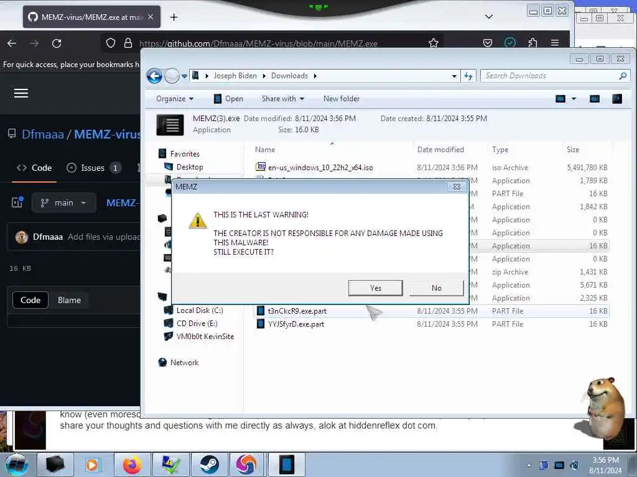Close the MEMZ-virus browser tab

151,17
